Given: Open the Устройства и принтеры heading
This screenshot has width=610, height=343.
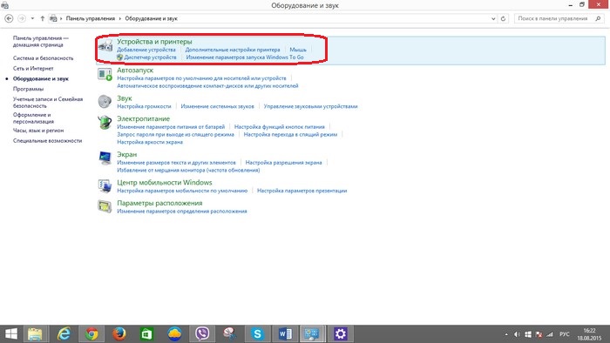Looking at the screenshot, I should [x=154, y=41].
